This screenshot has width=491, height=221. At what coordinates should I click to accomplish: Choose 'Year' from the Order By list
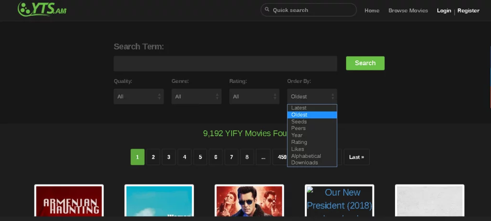297,135
